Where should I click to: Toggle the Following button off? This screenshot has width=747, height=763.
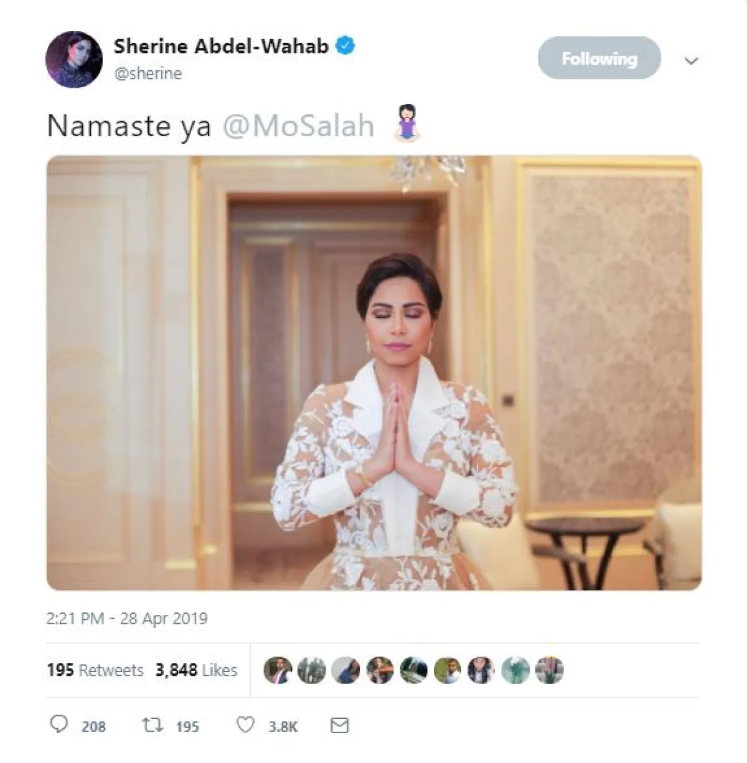599,58
